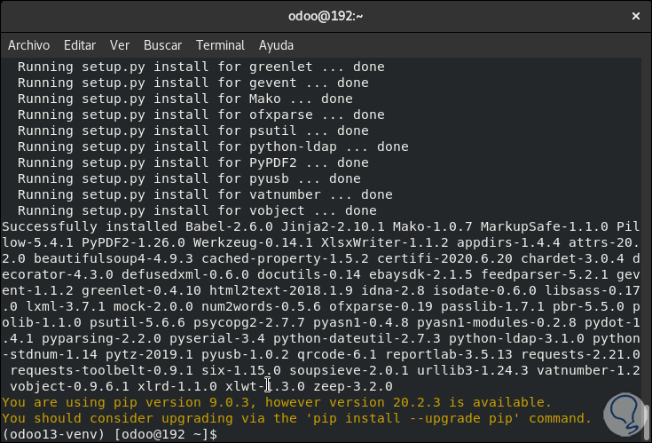
Task: Open the Editar menu
Action: pos(80,44)
